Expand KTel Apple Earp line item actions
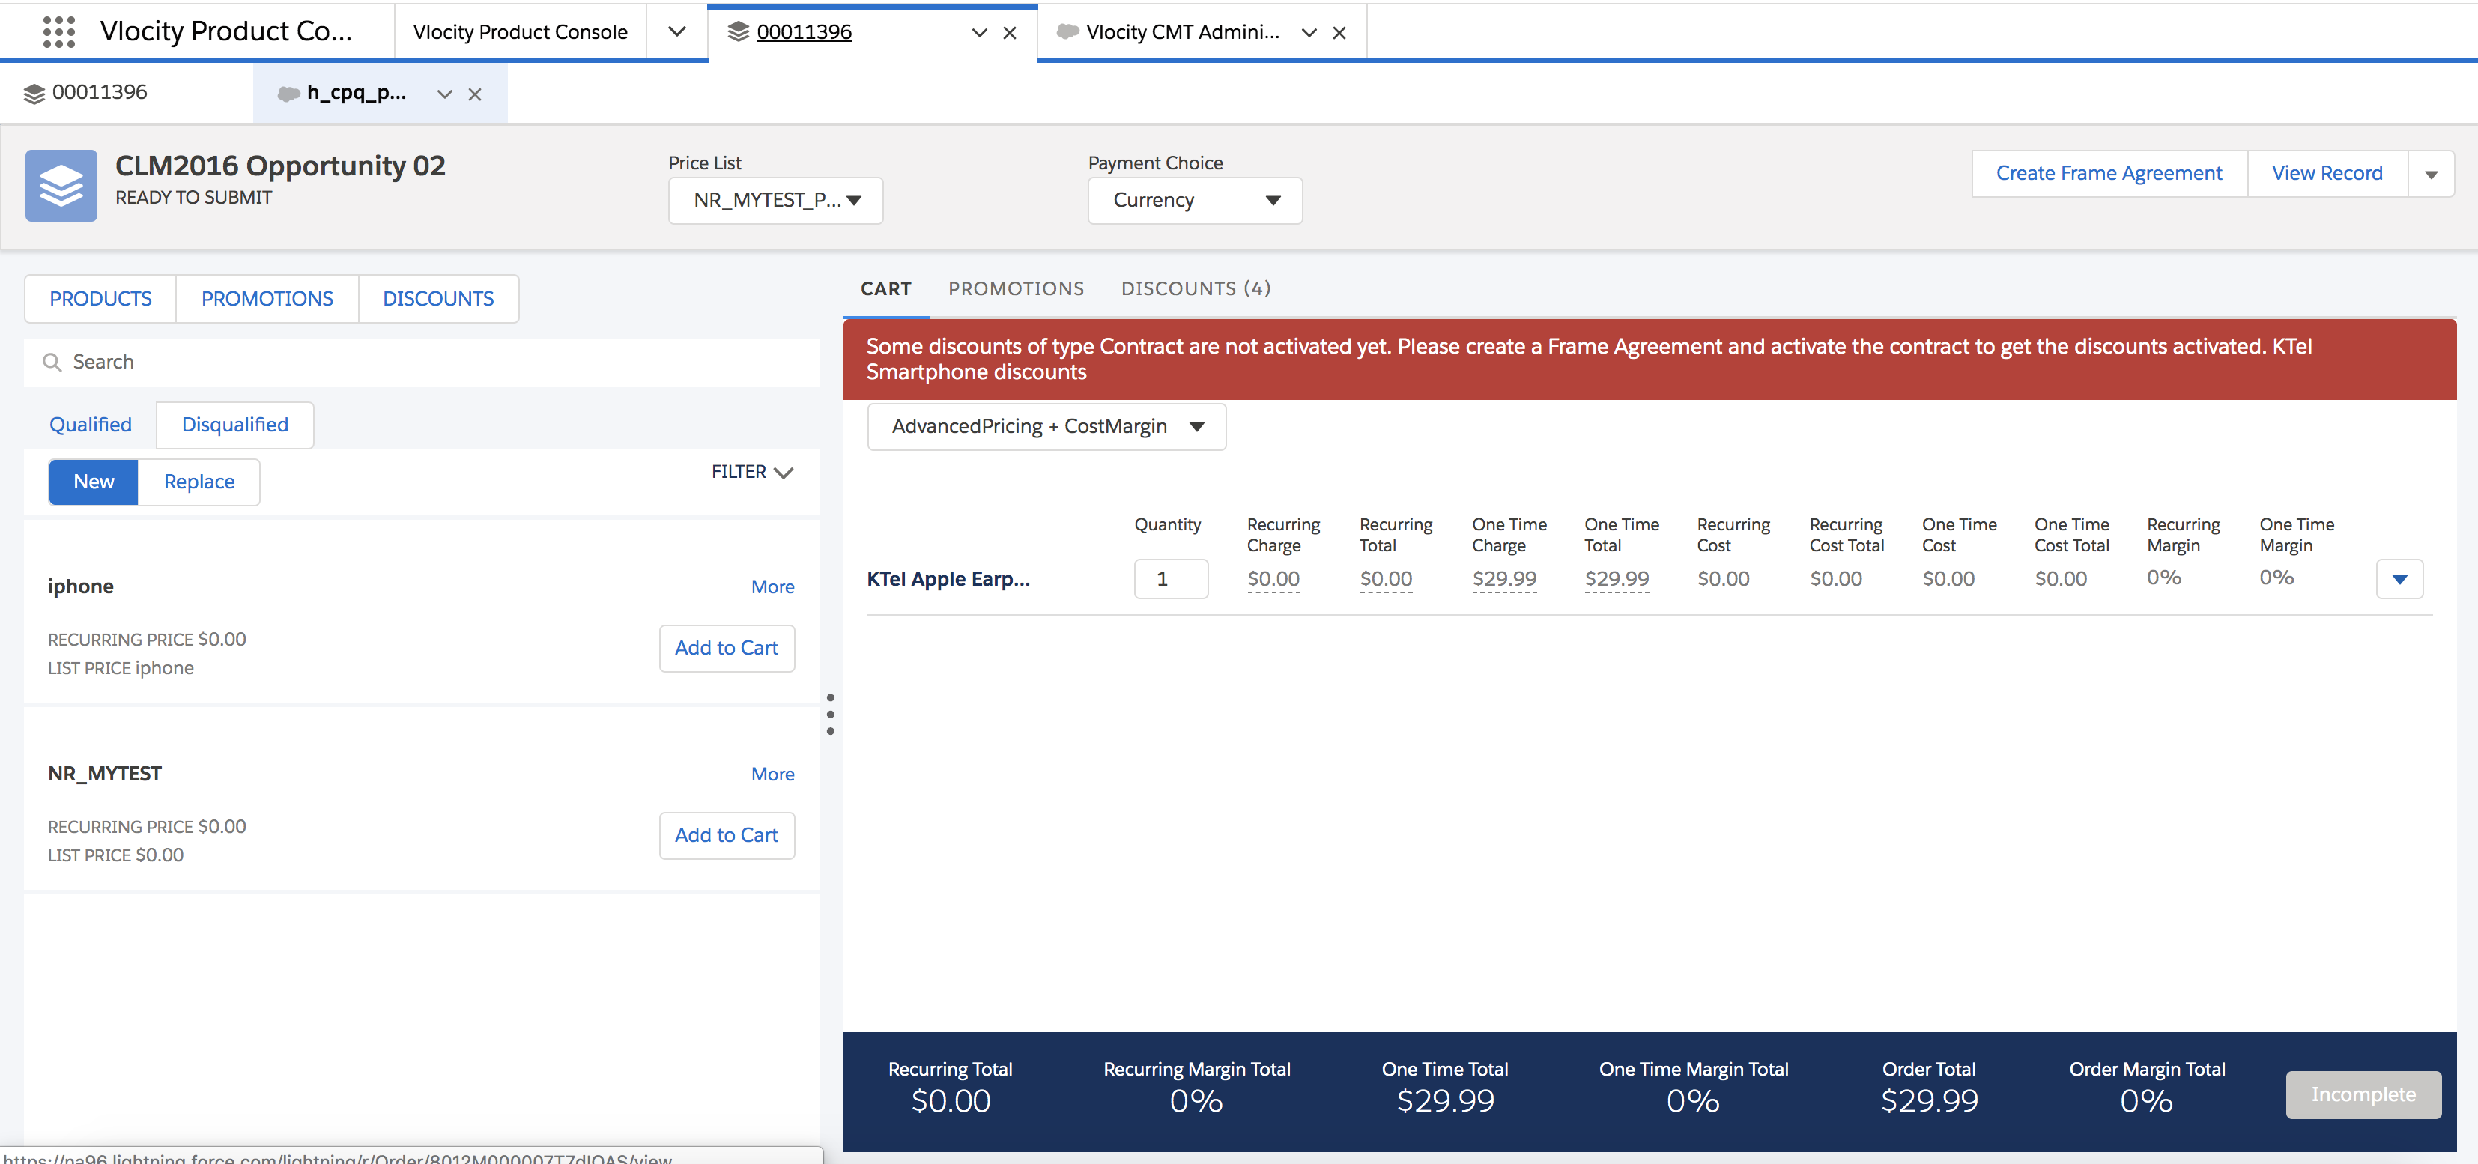 coord(2399,579)
